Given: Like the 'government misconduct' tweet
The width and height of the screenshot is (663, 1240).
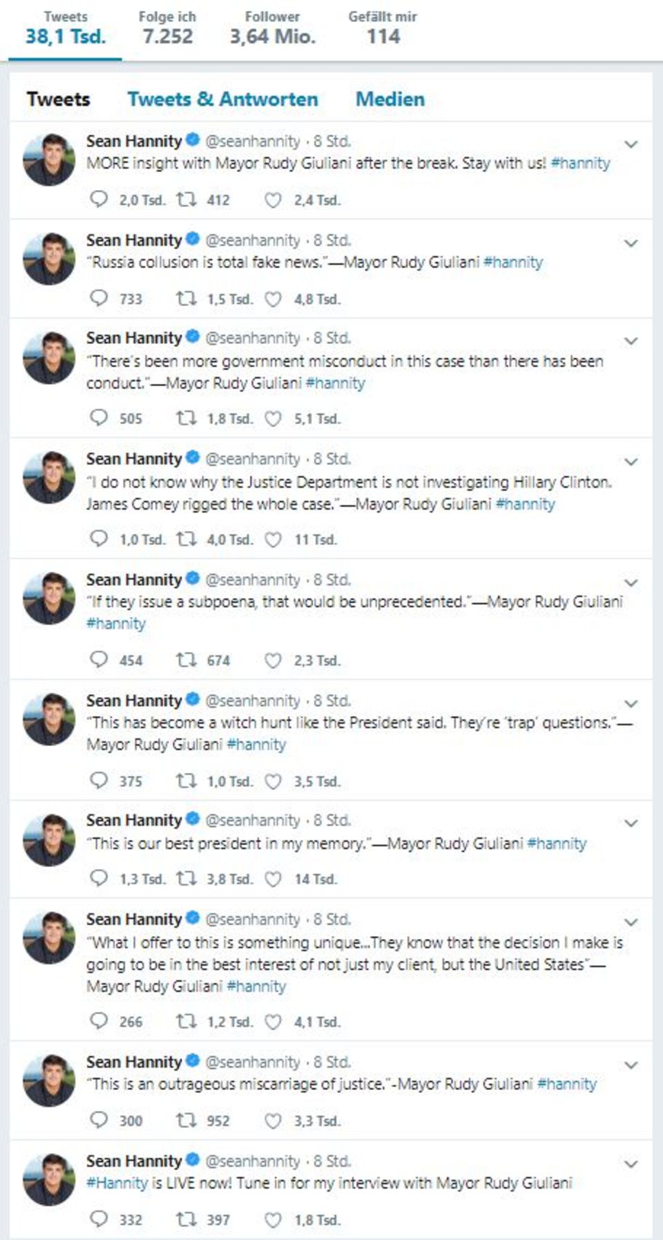Looking at the screenshot, I should pos(273,419).
